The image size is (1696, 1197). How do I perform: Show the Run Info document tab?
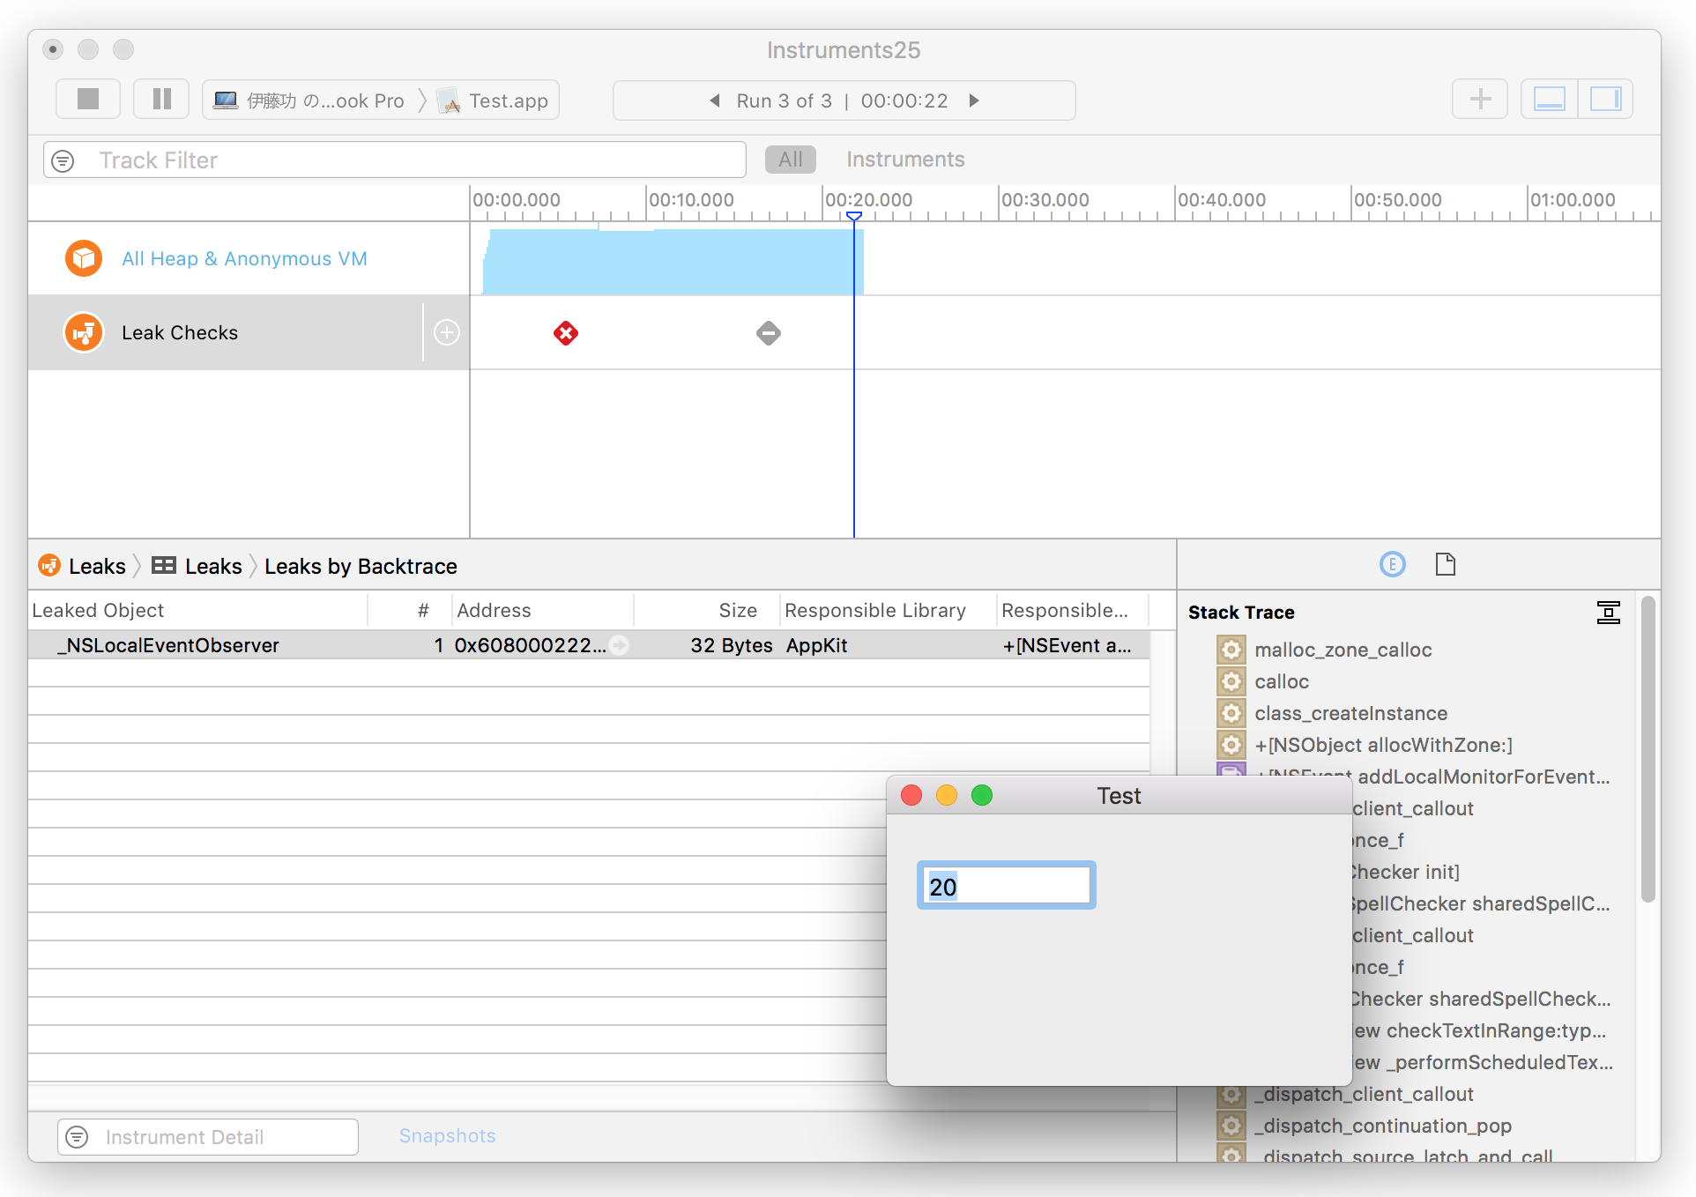(1445, 564)
